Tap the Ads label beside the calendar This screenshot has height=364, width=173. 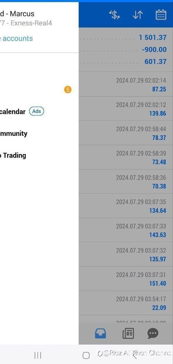click(37, 111)
